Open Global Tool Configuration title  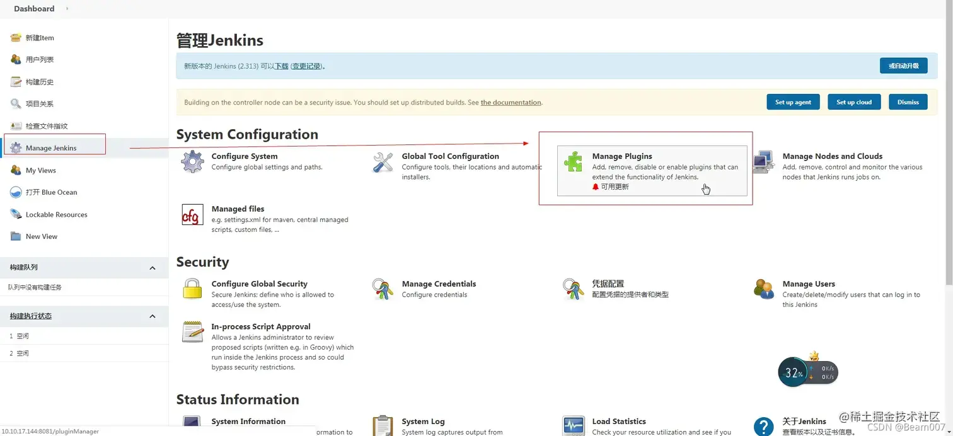(450, 156)
